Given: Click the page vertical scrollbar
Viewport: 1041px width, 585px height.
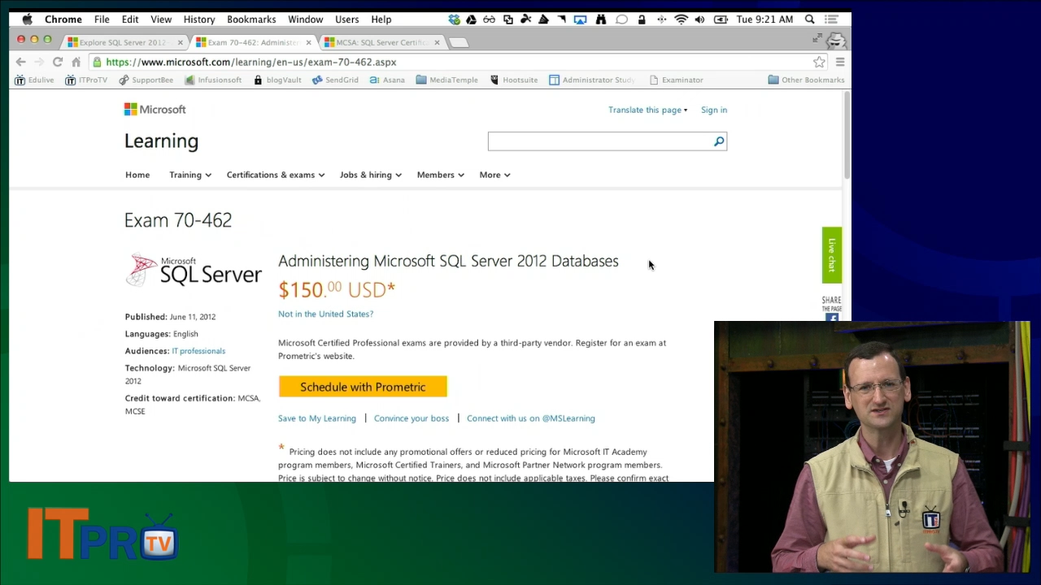Looking at the screenshot, I should (x=846, y=136).
